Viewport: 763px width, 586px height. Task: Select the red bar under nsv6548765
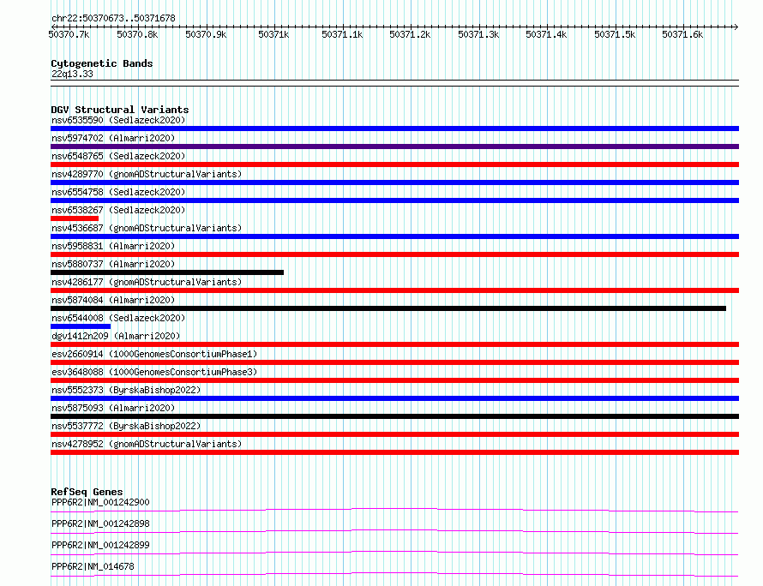click(x=394, y=164)
